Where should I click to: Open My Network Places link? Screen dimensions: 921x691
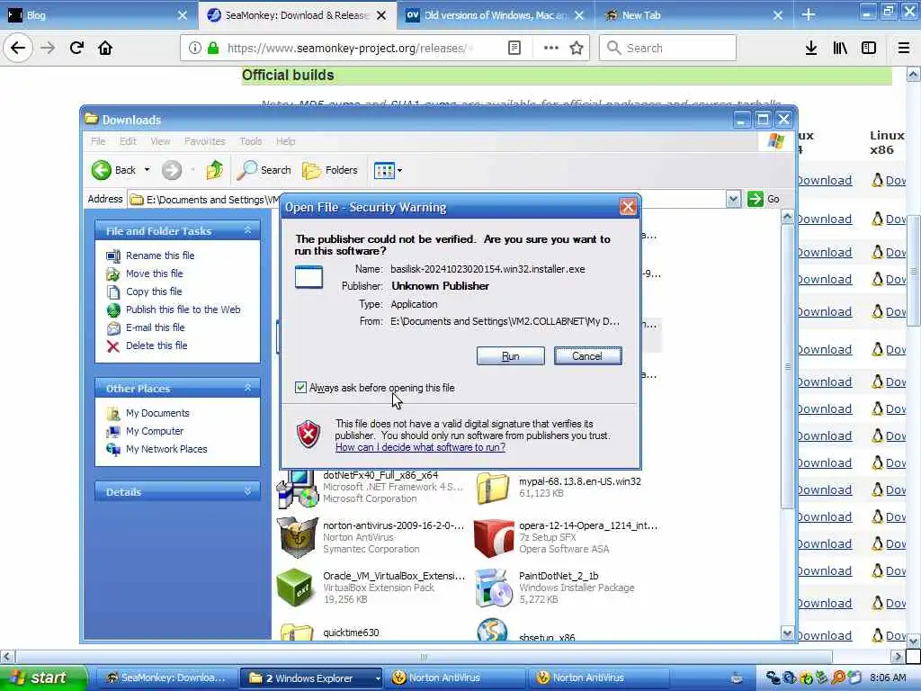click(x=166, y=449)
